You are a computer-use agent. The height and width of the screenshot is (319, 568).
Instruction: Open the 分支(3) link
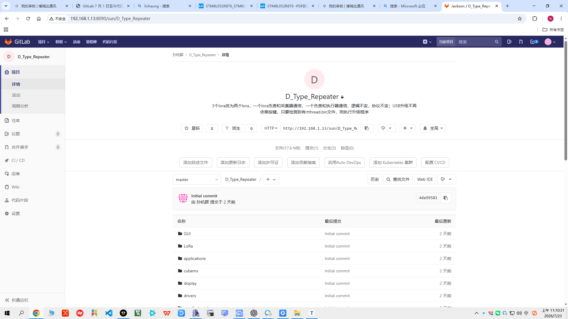pyautogui.click(x=329, y=148)
